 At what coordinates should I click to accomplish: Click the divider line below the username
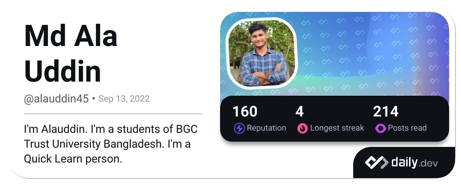[x=113, y=114]
